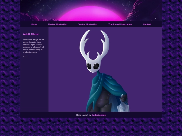The image size is (182, 136).
Task: Open the Vector Illustration section
Action: coord(88,24)
